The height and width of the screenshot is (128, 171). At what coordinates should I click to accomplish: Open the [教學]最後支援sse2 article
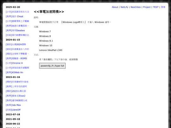[16, 96]
